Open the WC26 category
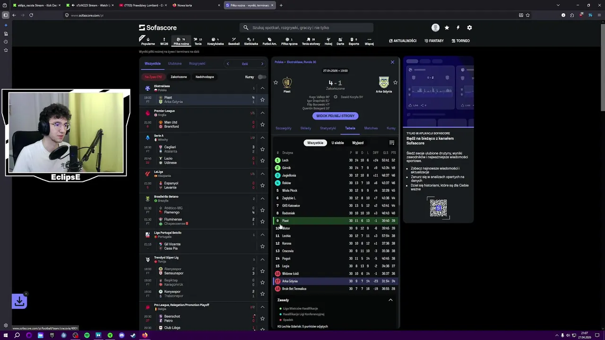Image resolution: width=605 pixels, height=340 pixels. (164, 42)
